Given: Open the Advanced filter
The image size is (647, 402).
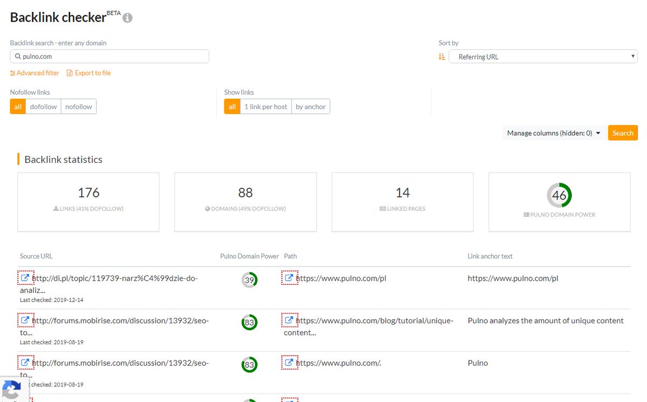Looking at the screenshot, I should (35, 73).
